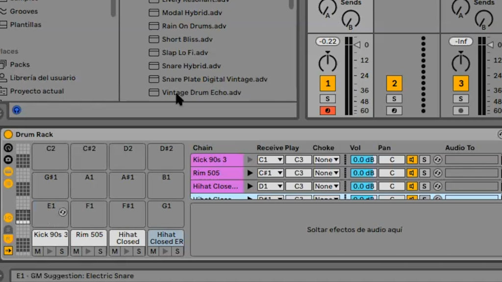Screen dimensions: 502x282
Task: Arm track 1 for recording
Action: click(x=327, y=111)
